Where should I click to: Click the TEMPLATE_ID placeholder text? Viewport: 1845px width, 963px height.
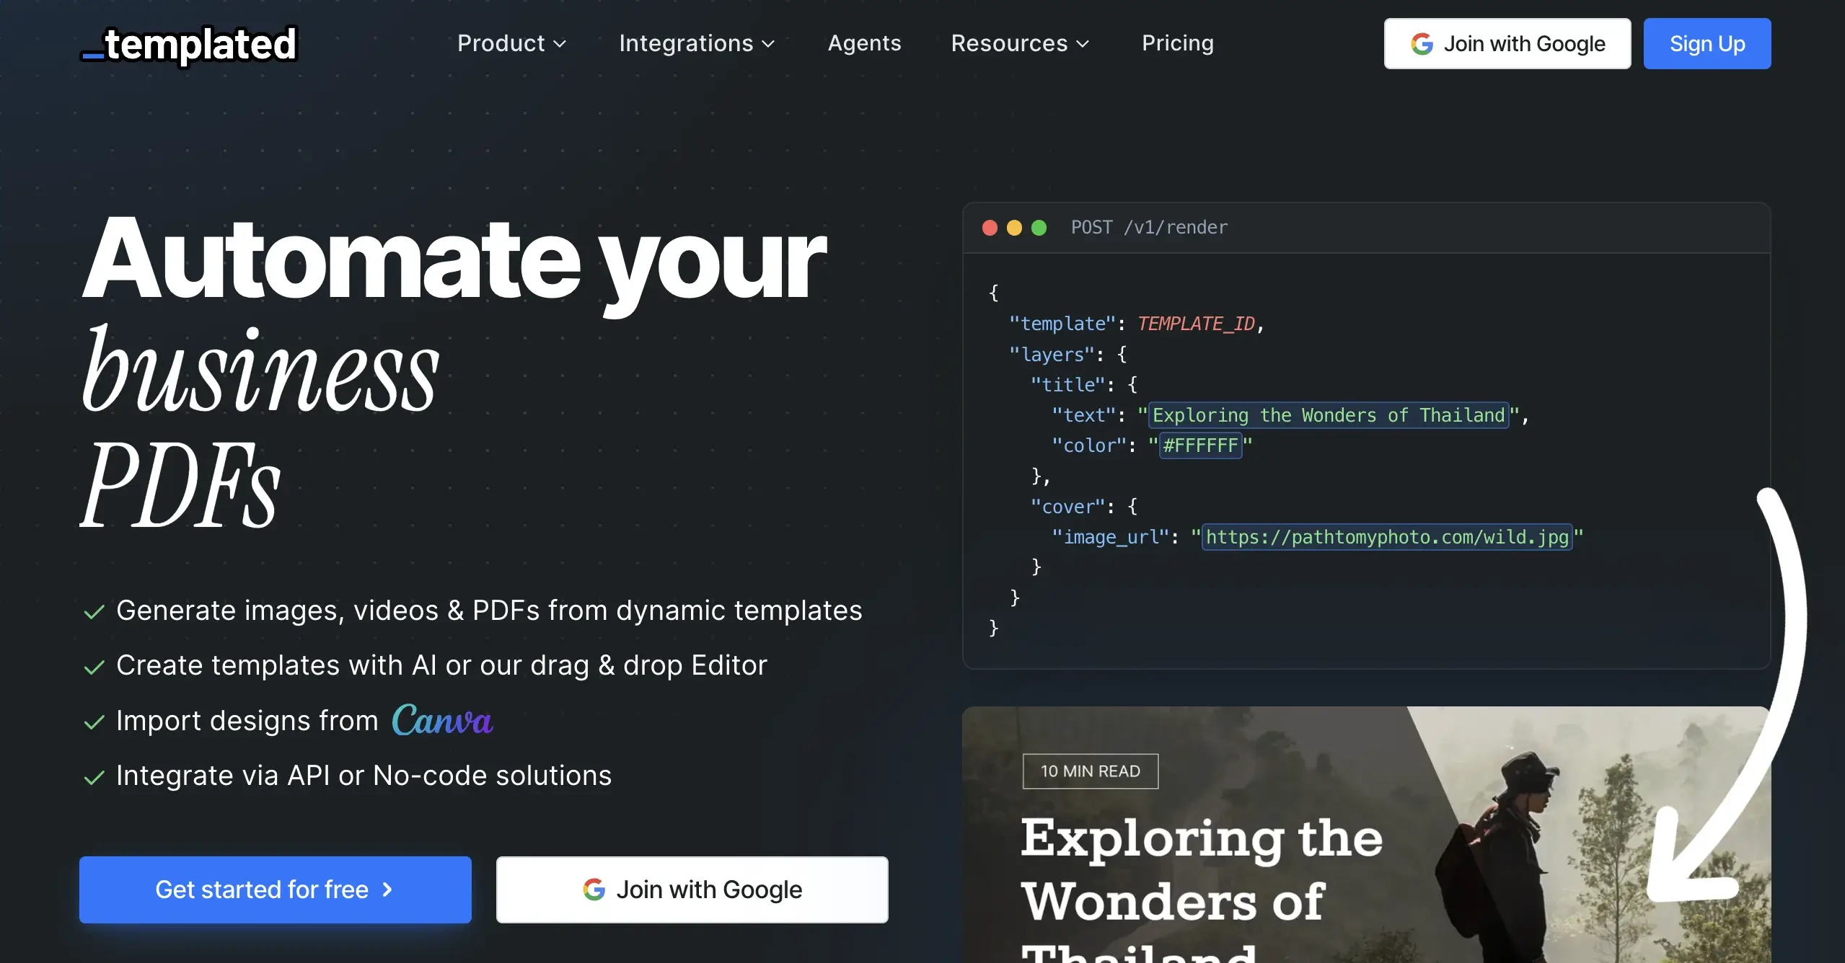click(1196, 324)
